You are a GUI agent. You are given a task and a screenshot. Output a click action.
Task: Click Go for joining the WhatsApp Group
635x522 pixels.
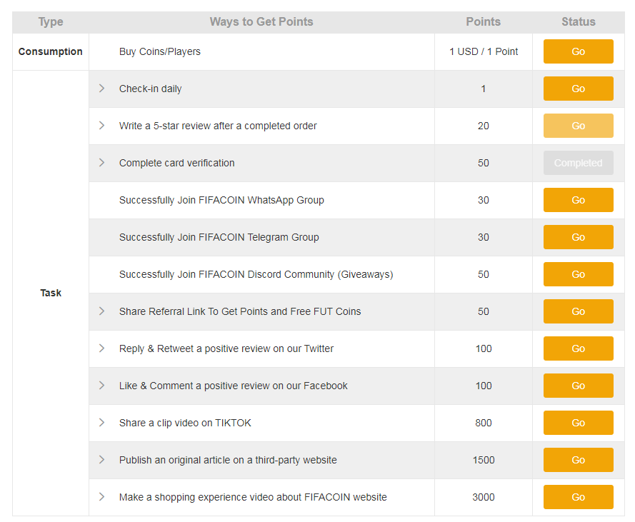click(x=578, y=200)
